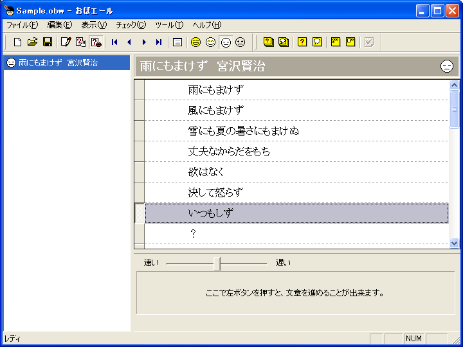Click the line 欲はなく
This screenshot has width=463, height=347.
click(x=296, y=172)
